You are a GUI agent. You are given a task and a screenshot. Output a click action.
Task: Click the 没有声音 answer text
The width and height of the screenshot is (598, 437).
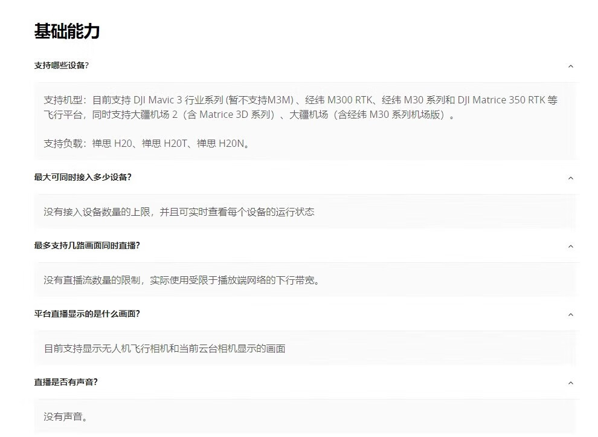66,417
